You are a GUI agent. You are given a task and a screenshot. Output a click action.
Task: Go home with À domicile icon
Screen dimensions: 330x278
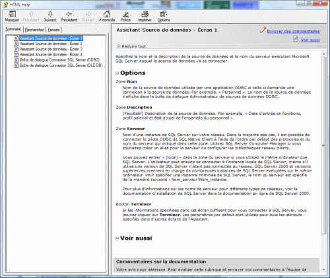click(107, 14)
